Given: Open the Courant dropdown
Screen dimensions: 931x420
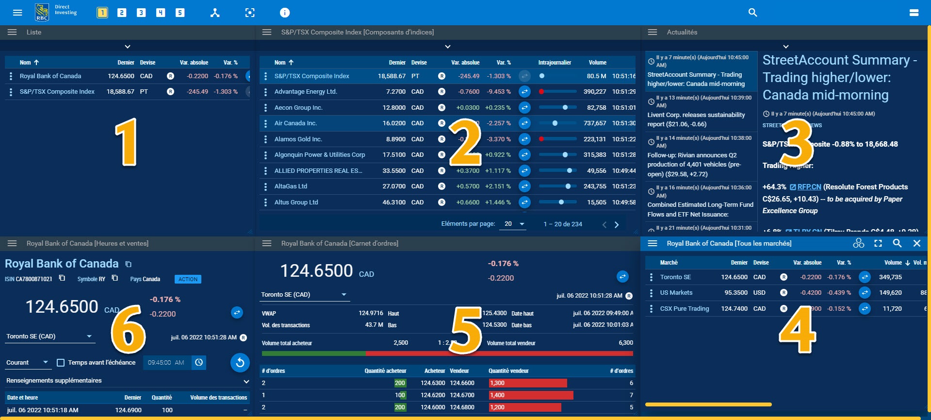Looking at the screenshot, I should (28, 363).
